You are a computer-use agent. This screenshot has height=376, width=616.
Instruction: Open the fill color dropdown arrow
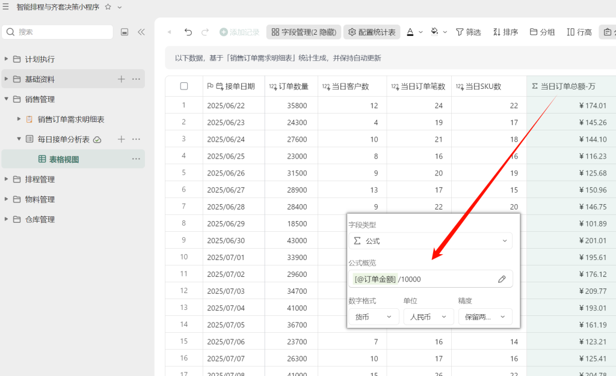(x=445, y=32)
